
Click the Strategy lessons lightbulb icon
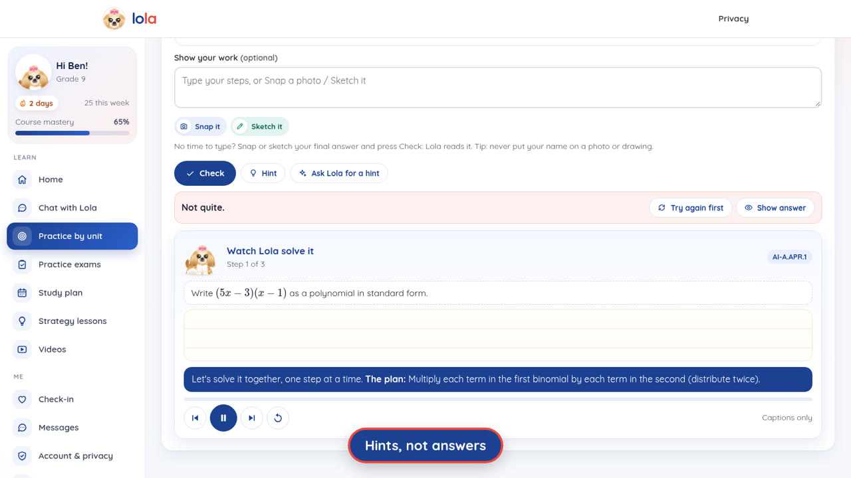(x=22, y=321)
